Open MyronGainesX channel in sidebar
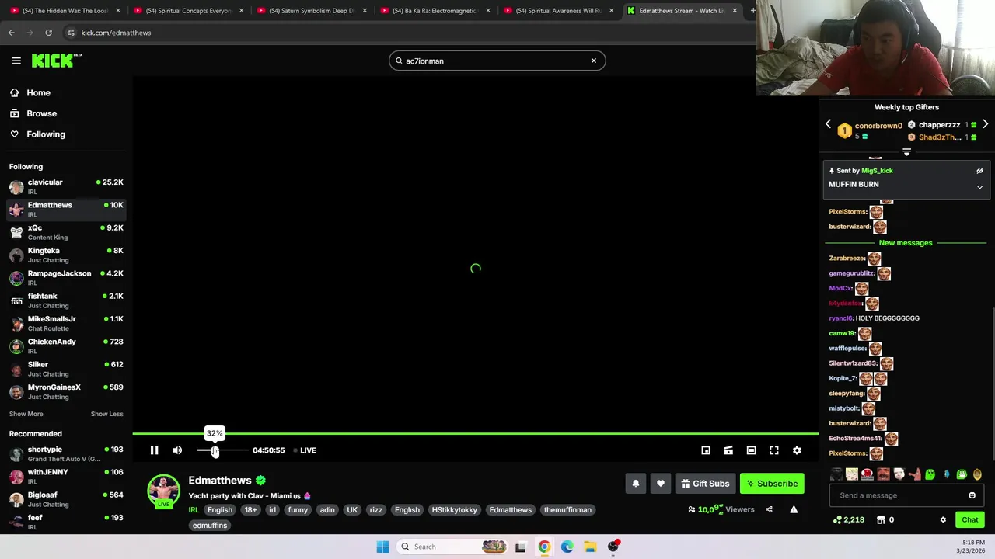This screenshot has width=995, height=559. click(66, 391)
